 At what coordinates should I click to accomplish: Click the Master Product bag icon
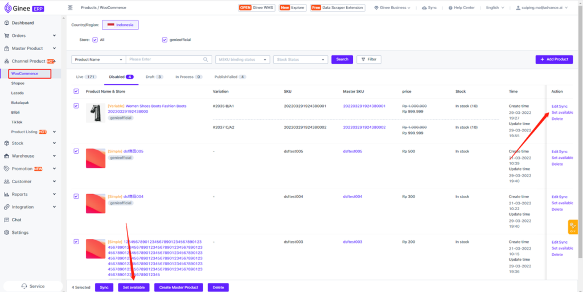point(6,49)
